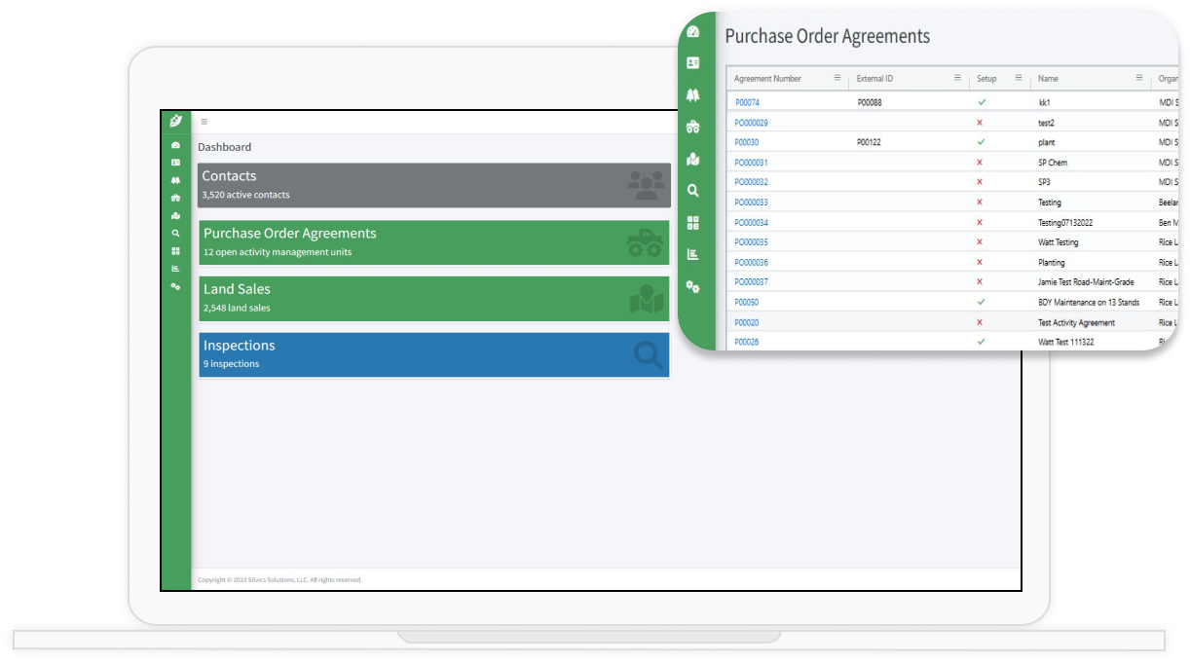This screenshot has width=1190, height=663.
Task: Select the name cell 'kk1'
Action: [1044, 102]
